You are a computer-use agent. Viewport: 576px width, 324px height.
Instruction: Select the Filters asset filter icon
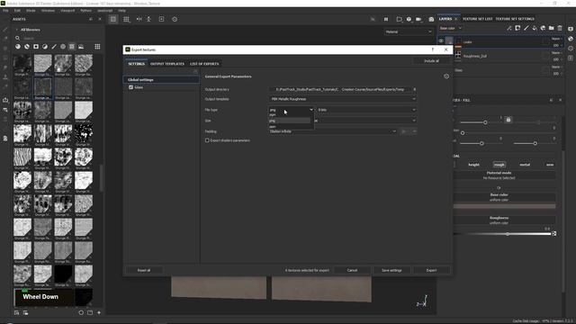pyautogui.click(x=45, y=47)
